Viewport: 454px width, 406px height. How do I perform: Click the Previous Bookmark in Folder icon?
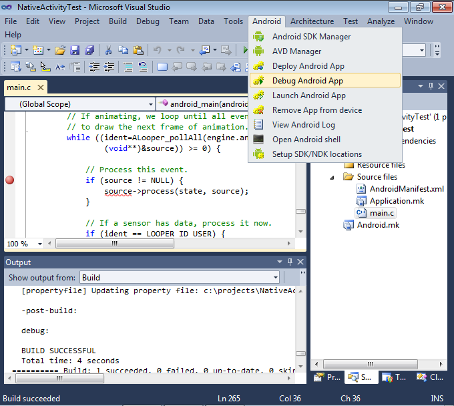click(206, 67)
